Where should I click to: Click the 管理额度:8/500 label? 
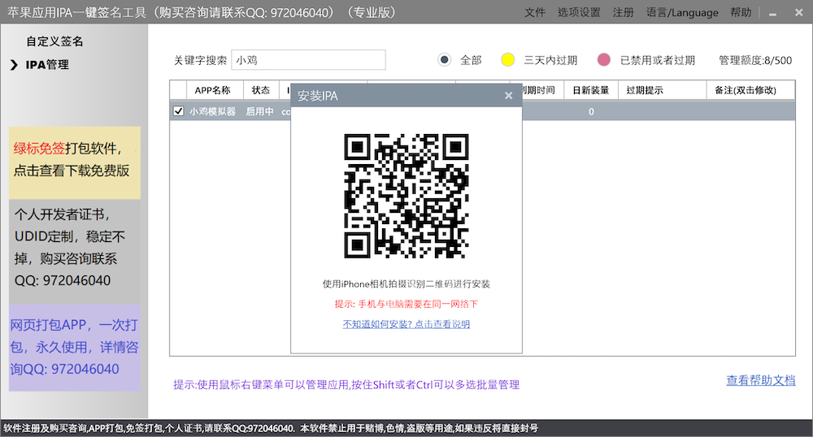coord(755,60)
